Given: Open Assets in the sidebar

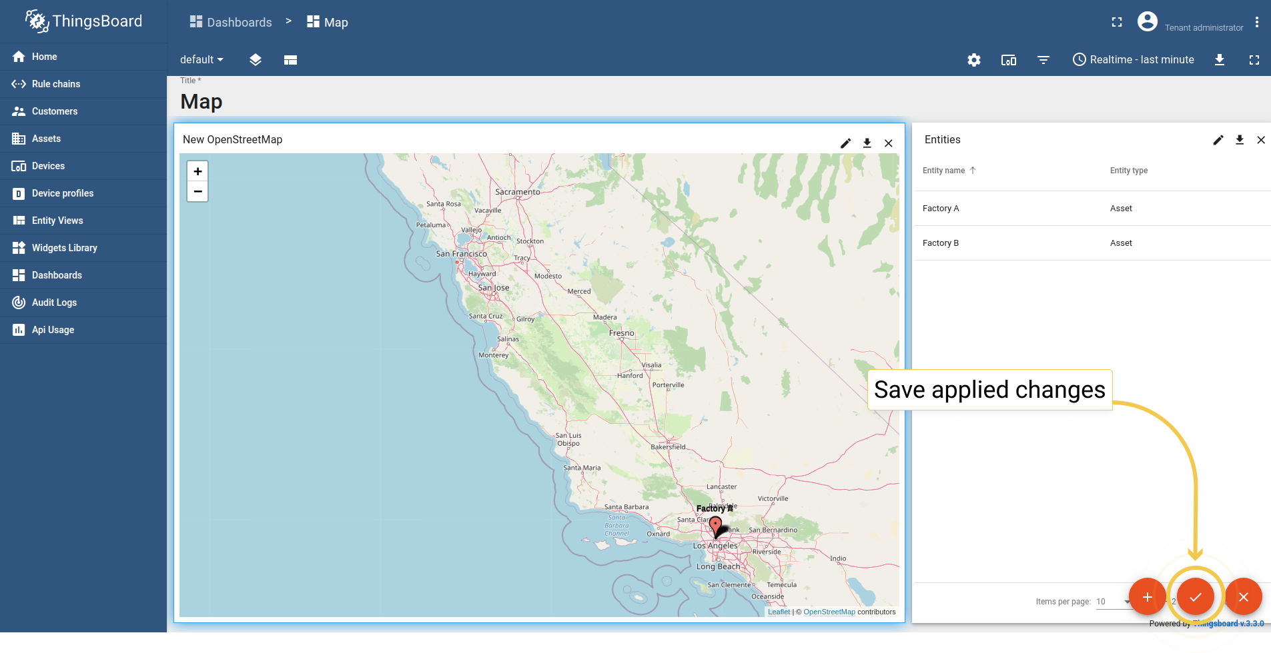Looking at the screenshot, I should [83, 139].
